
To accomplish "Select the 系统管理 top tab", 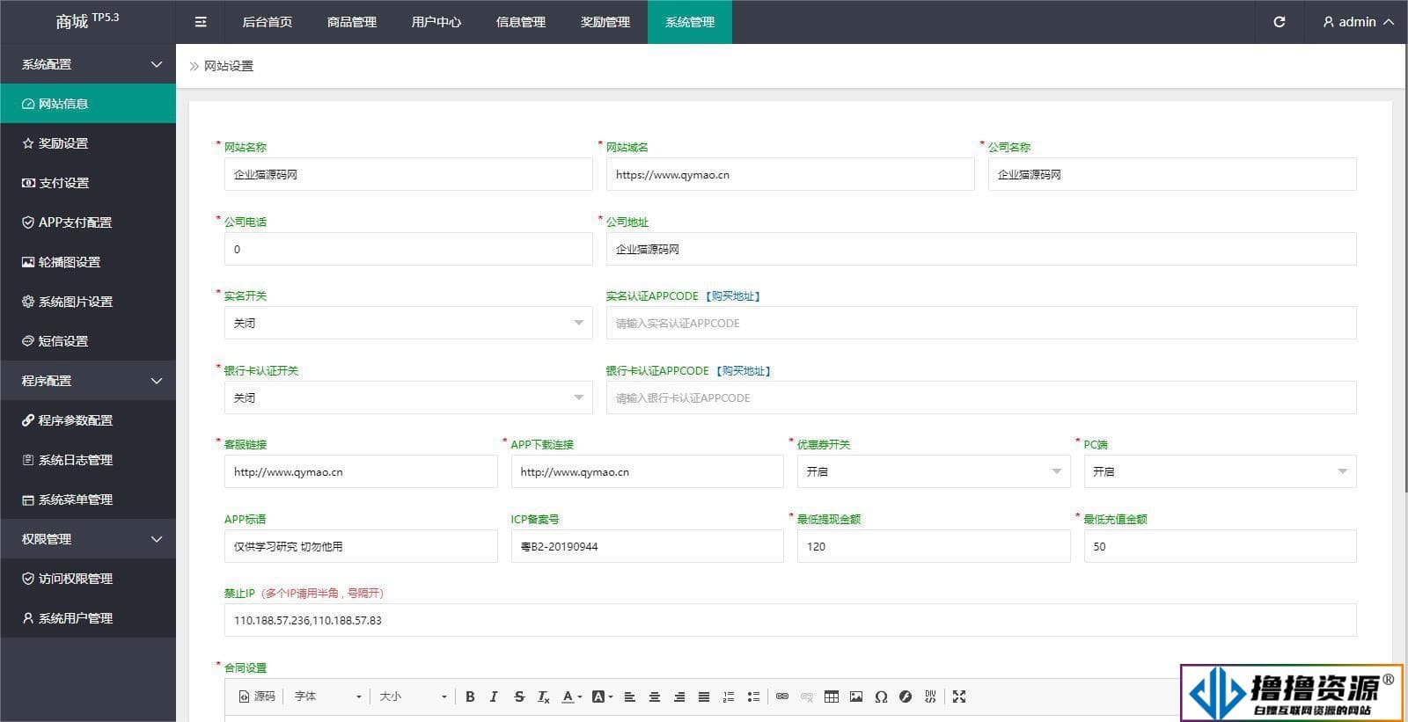I will [x=689, y=22].
